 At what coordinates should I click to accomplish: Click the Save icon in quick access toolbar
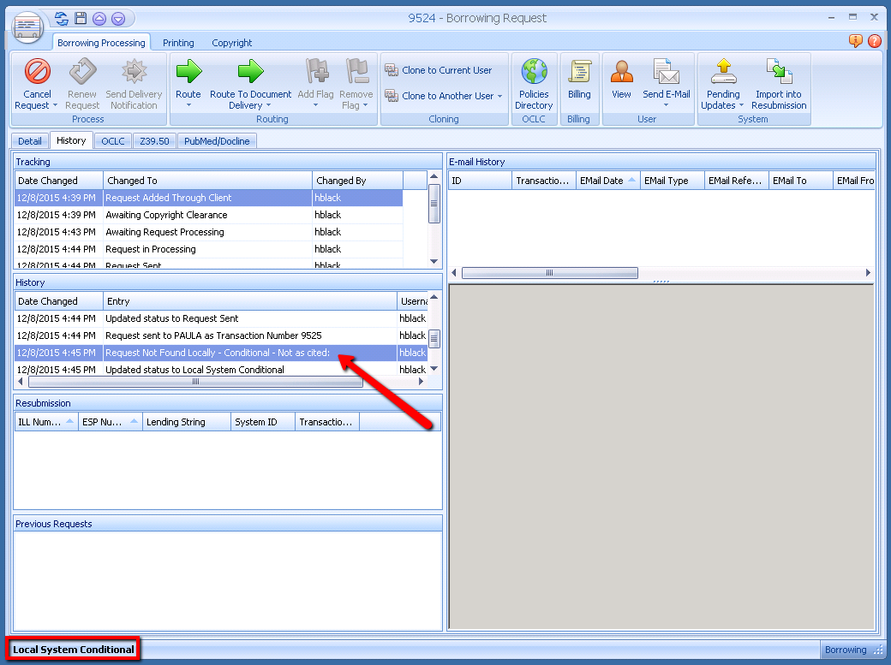tap(81, 18)
